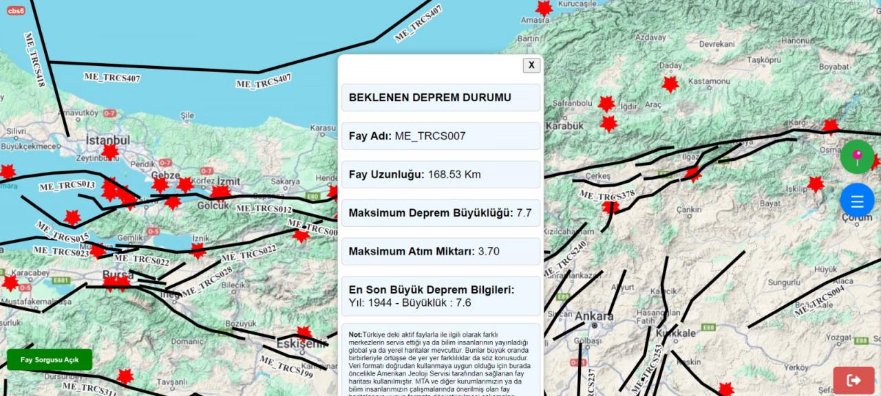Select the earthquake marker near İskilip
This screenshot has width=881, height=396.
click(x=816, y=184)
